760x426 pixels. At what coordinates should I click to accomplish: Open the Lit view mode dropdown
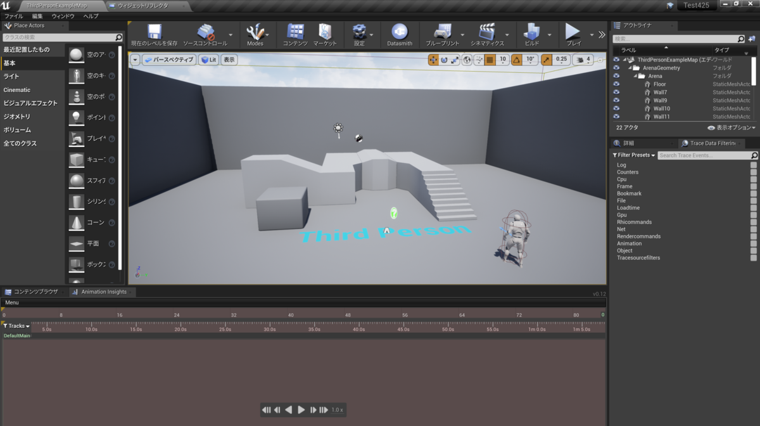coord(208,60)
